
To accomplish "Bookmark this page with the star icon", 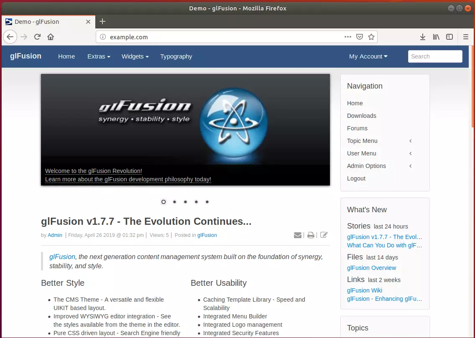I will click(x=371, y=37).
